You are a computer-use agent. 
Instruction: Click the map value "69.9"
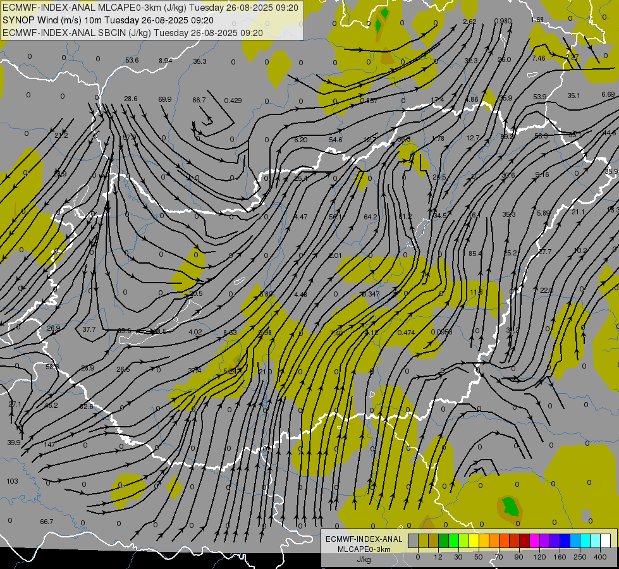click(164, 99)
